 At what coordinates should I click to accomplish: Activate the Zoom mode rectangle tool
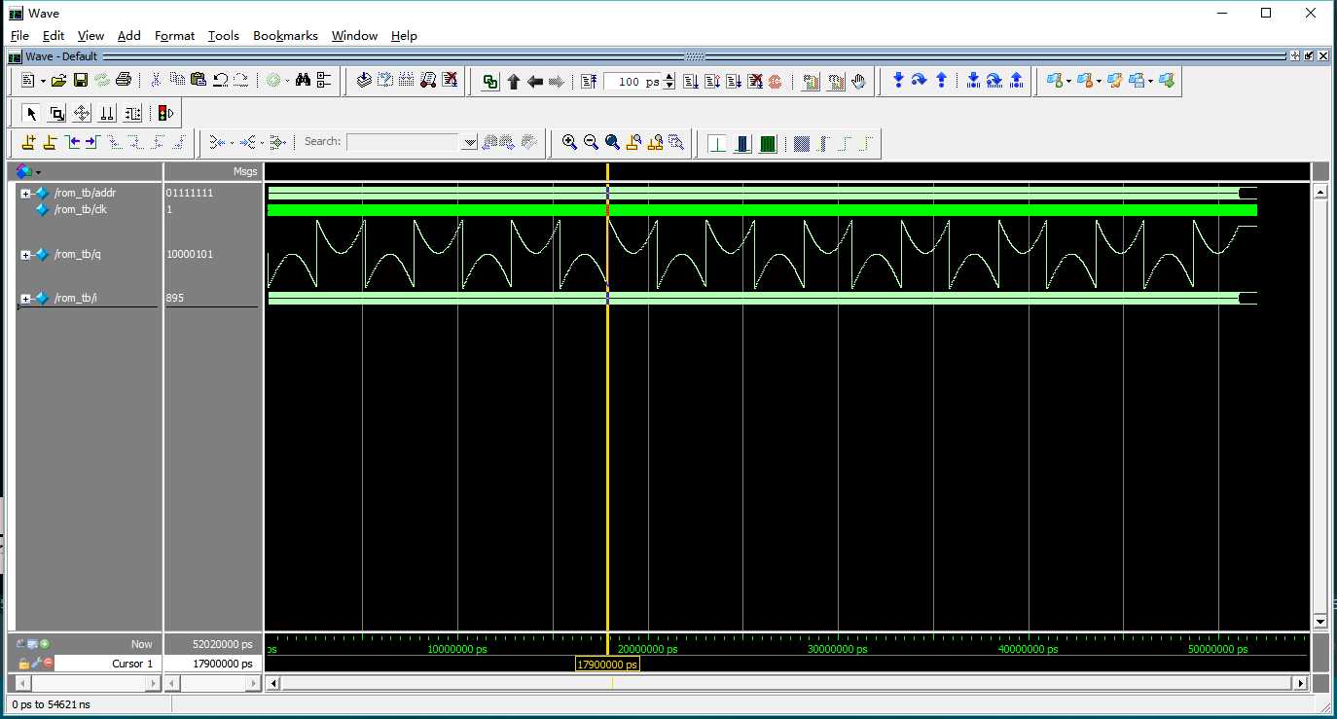56,114
